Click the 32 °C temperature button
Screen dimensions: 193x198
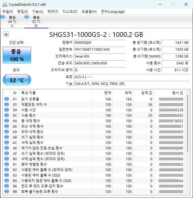click(17, 80)
